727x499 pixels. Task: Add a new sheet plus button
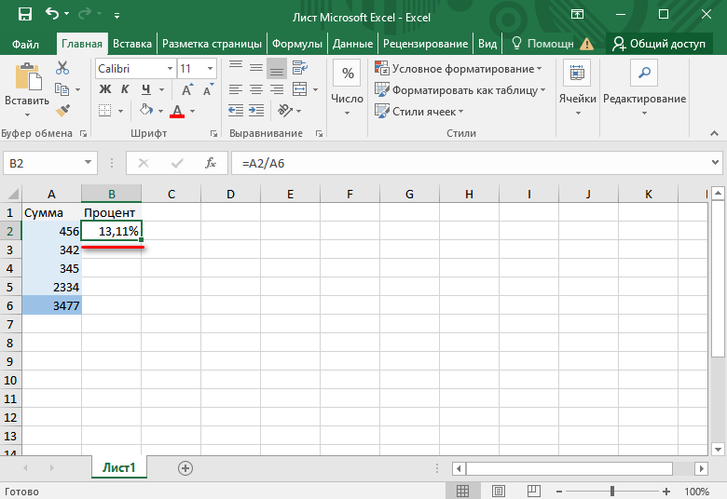click(185, 468)
